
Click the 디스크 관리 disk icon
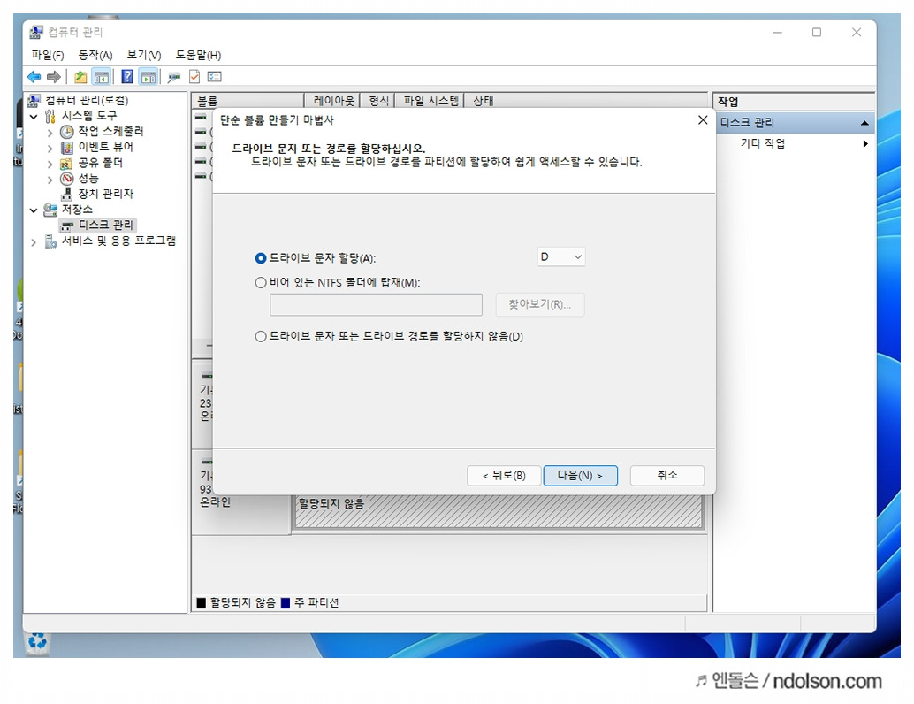(x=67, y=226)
